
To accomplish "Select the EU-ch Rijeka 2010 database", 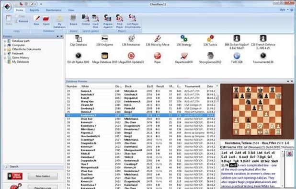I will click(x=79, y=58).
